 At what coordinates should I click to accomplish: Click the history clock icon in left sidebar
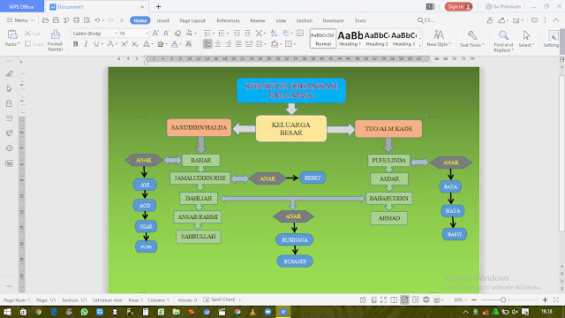pos(10,148)
